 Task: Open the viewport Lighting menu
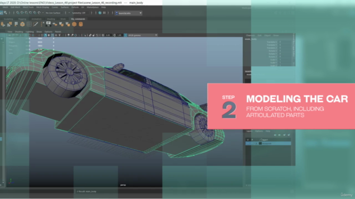[29, 32]
